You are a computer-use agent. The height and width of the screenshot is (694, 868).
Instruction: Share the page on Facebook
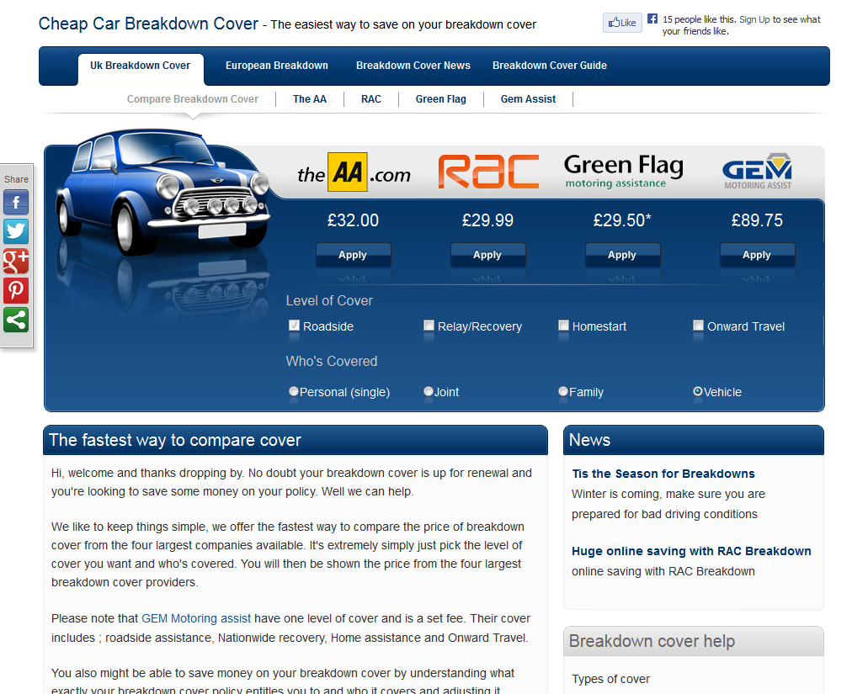16,202
